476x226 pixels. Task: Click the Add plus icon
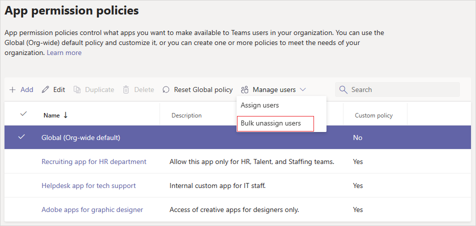(12, 90)
